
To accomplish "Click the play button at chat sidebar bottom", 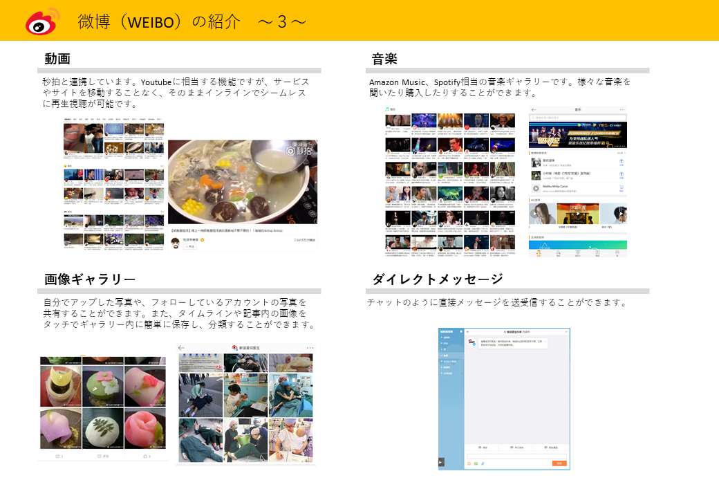I will click(441, 463).
